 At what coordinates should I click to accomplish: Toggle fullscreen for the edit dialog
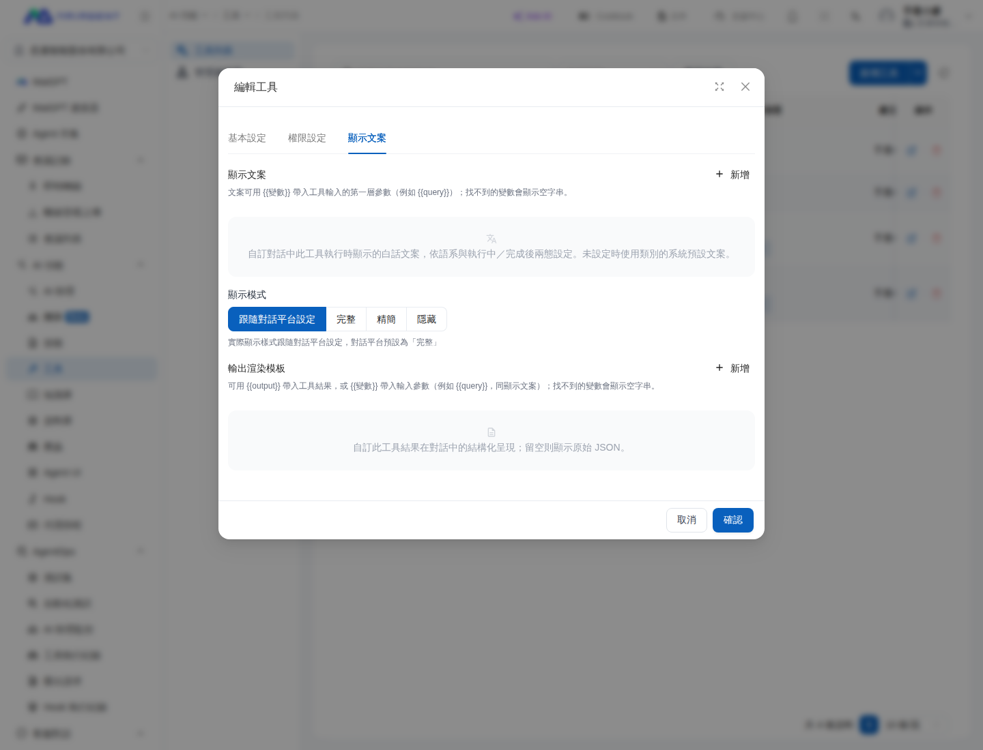click(x=720, y=87)
